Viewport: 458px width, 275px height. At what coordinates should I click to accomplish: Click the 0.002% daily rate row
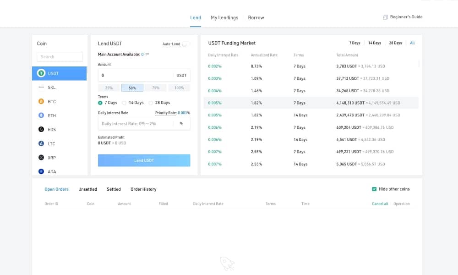pos(311,66)
